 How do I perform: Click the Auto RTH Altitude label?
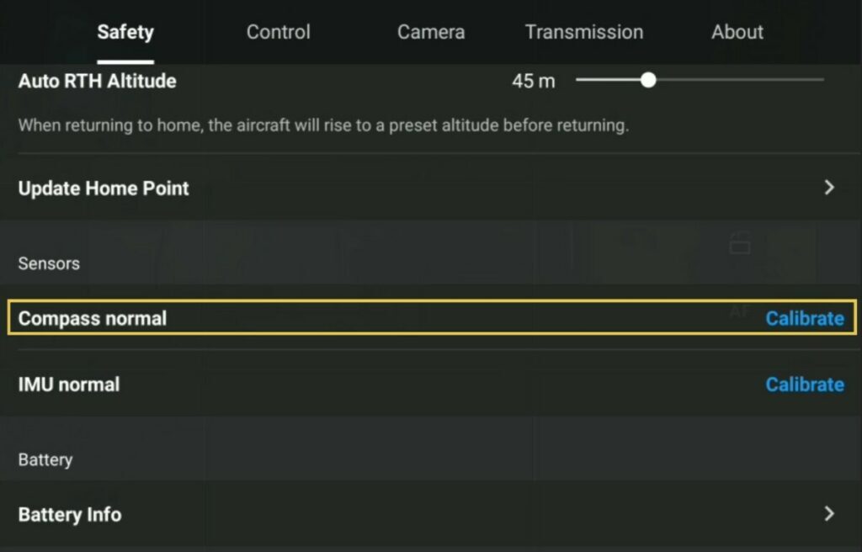tap(97, 81)
